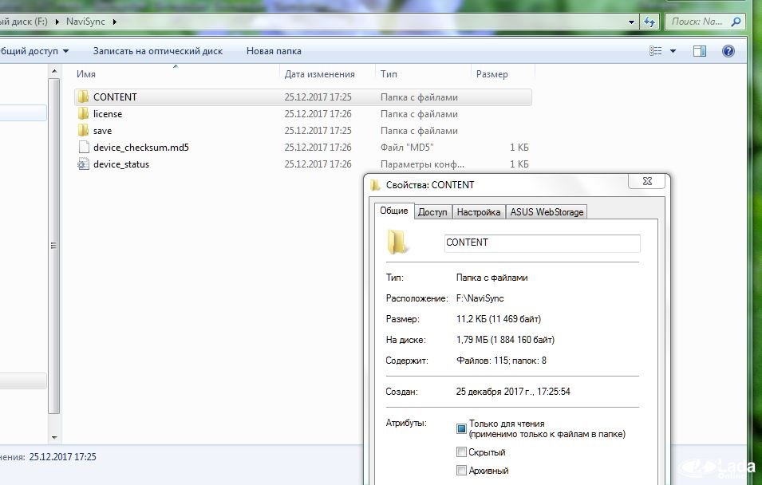Toggle the preview pane icon
Image resolution: width=762 pixels, height=485 pixels.
(700, 51)
